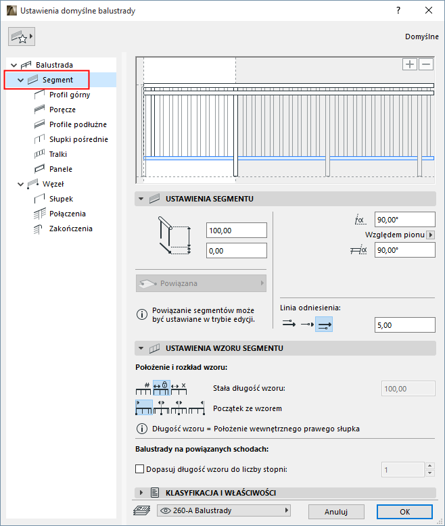445x526 pixels.
Task: Click the Panele icon
Action: (39, 169)
